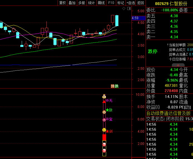Click the panel layout icon beside diamond
Image resolution: width=193 pixels, height=159 pixels.
[x=129, y=9]
